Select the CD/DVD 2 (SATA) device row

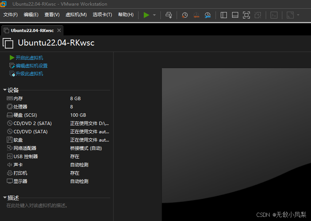(58, 123)
